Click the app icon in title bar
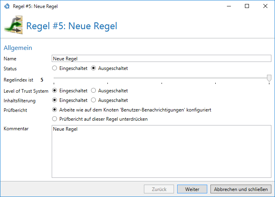Screen dimensions: 275x197 pyautogui.click(x=7, y=6)
